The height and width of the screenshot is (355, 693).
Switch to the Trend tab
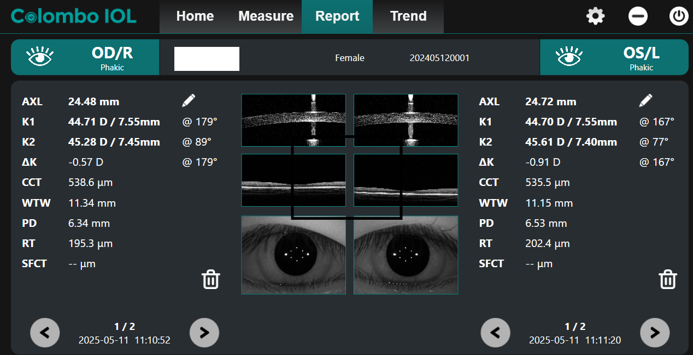408,16
